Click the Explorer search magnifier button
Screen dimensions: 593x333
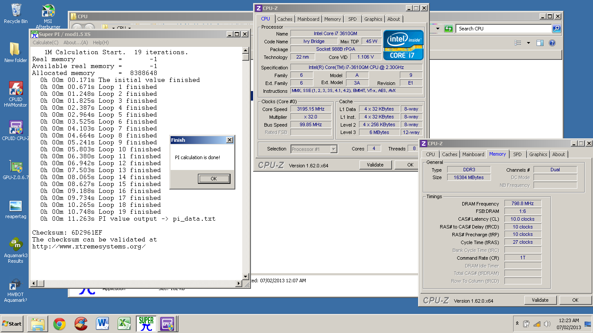556,29
